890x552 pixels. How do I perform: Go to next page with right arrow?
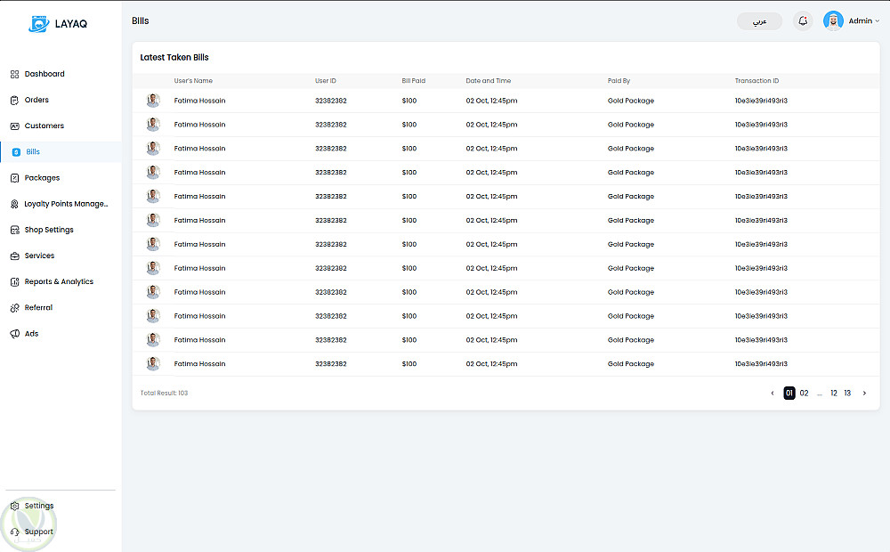coord(864,393)
